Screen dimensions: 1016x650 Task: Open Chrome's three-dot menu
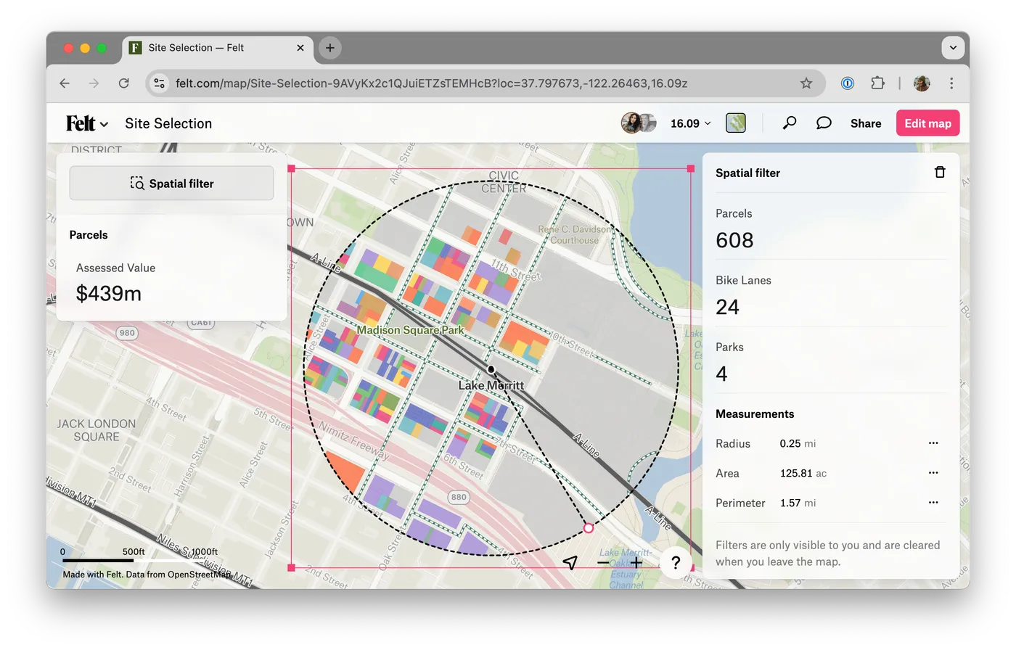951,83
